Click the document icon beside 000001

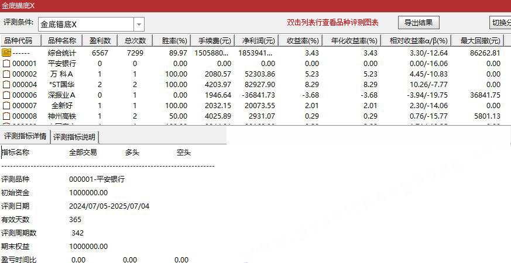[x=6, y=63]
